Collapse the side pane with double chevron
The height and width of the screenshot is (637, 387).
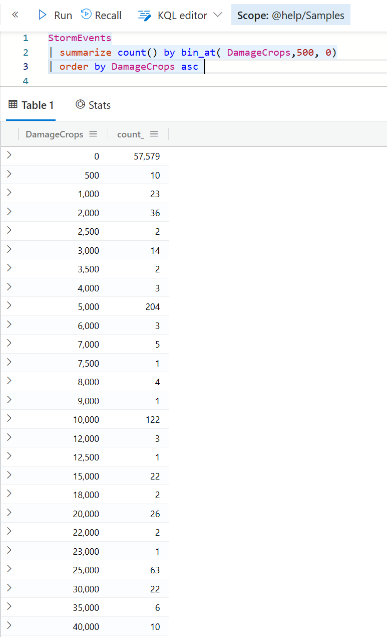click(15, 15)
